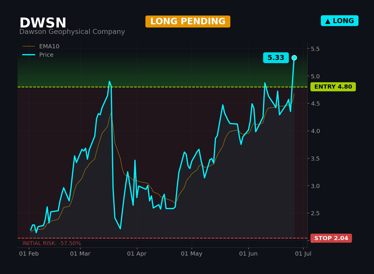Select the ENTRY 4.80 level label
This screenshot has height=274, width=374.
[x=333, y=87]
